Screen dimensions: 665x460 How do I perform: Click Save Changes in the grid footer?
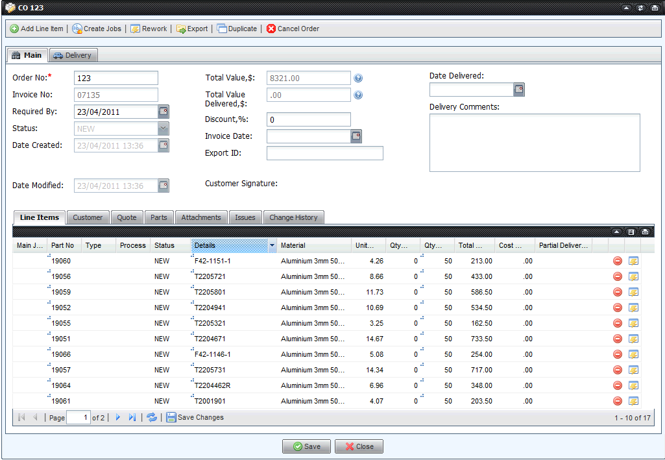(x=195, y=417)
